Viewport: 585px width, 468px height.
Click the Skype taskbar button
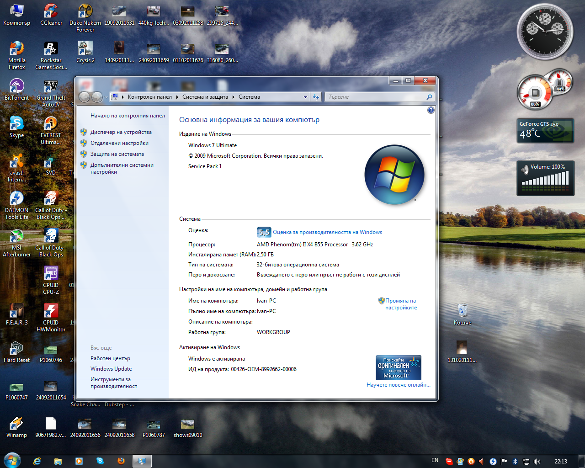[x=100, y=461]
